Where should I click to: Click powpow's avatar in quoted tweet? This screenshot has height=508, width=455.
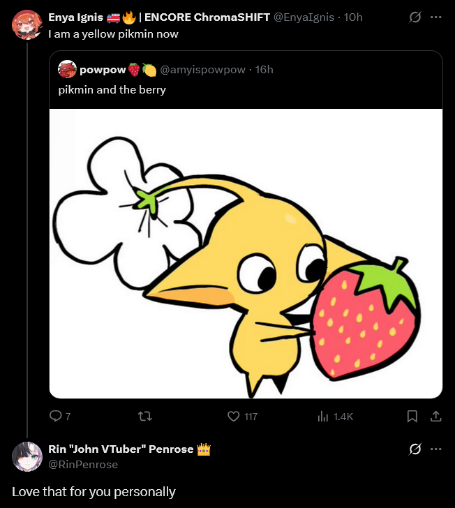67,69
